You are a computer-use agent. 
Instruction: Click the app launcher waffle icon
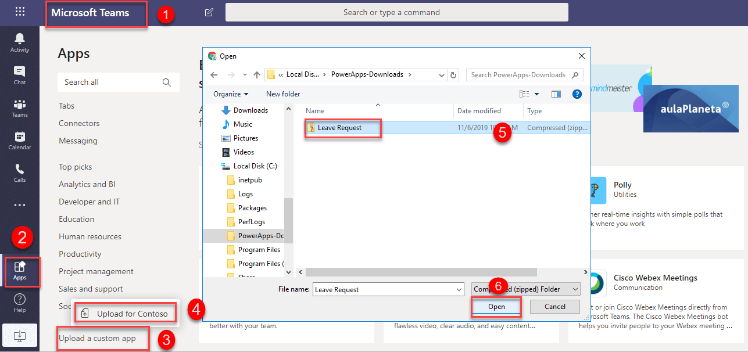(x=20, y=12)
